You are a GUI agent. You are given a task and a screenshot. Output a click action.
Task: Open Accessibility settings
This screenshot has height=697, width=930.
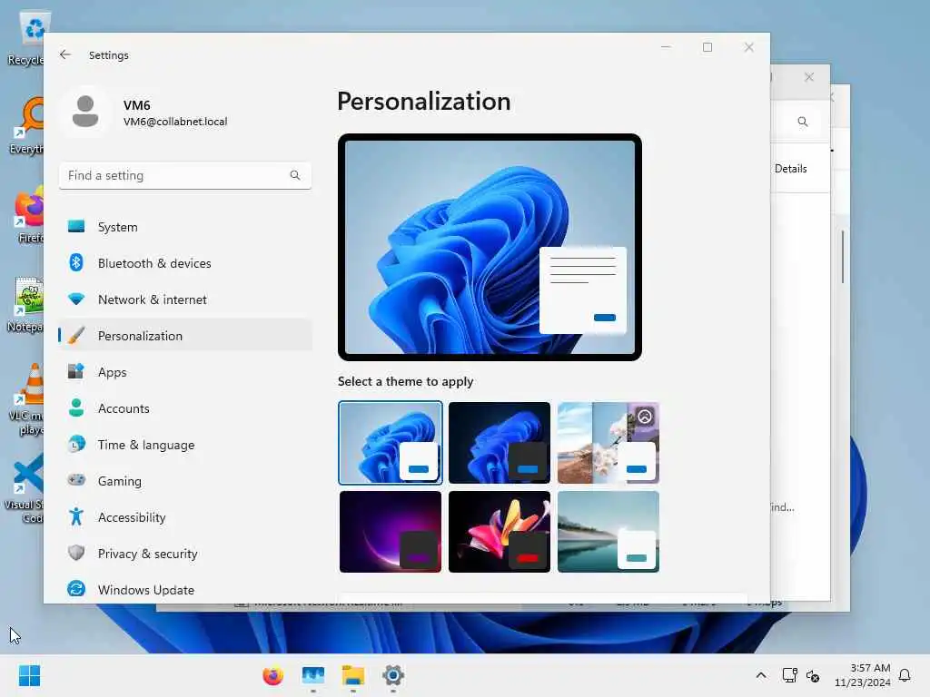pos(185,517)
